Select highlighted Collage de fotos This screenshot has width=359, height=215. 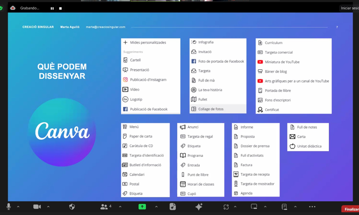click(x=218, y=109)
